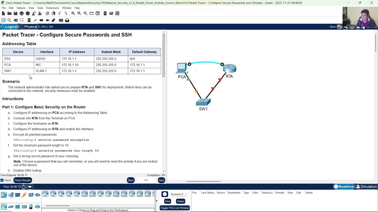Select the Connections lightning bolt category
Viewport: 378px width, 212px height.
point(24,195)
